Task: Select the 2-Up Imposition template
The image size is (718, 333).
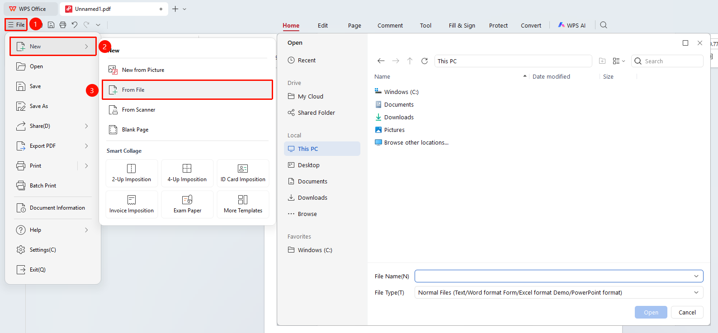Action: pyautogui.click(x=132, y=174)
